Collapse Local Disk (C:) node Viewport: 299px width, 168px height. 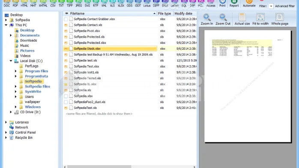point(11,61)
